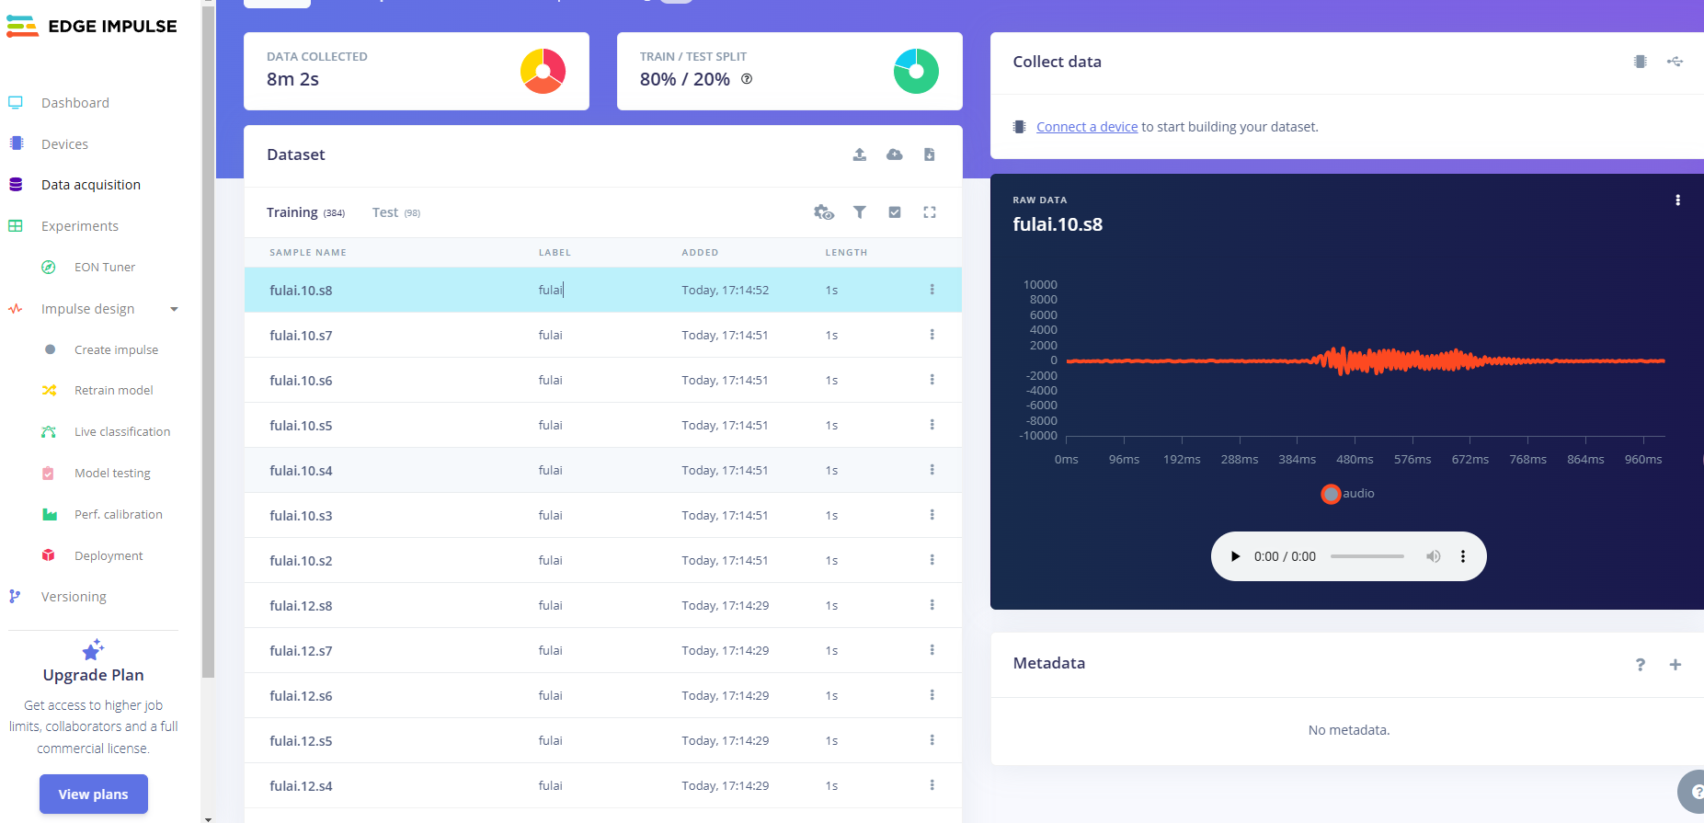1704x823 pixels.
Task: Open the options menu for fulai.10.s7 row
Action: [932, 335]
